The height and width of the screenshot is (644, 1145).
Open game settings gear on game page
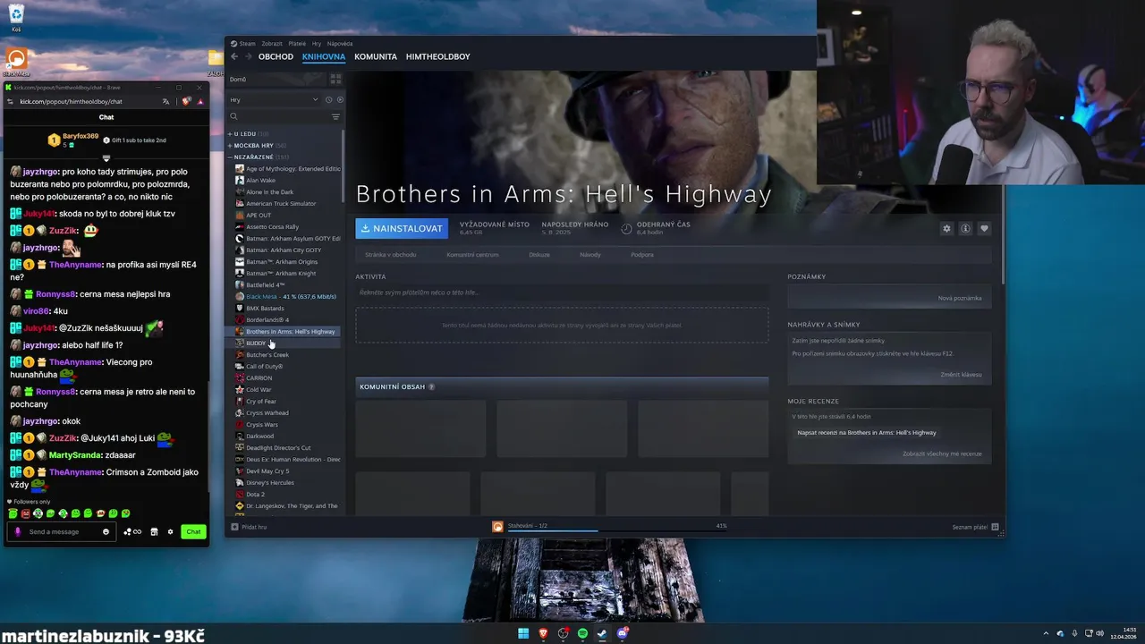(x=946, y=228)
